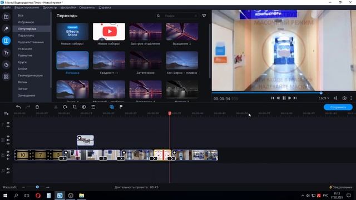Open the 16:9 aspect ratio dropdown
This screenshot has height=200, width=356.
(324, 98)
